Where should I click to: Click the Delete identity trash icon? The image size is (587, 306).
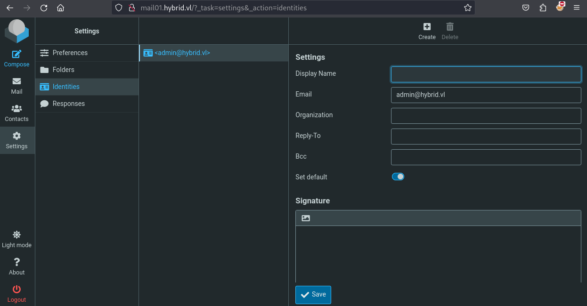pyautogui.click(x=450, y=31)
